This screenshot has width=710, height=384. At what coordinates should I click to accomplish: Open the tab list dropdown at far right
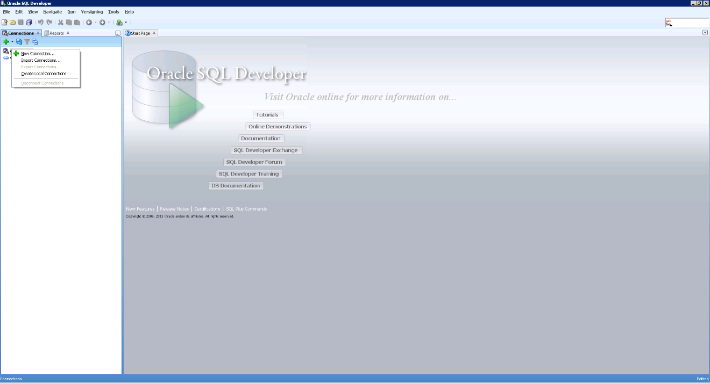tap(705, 33)
